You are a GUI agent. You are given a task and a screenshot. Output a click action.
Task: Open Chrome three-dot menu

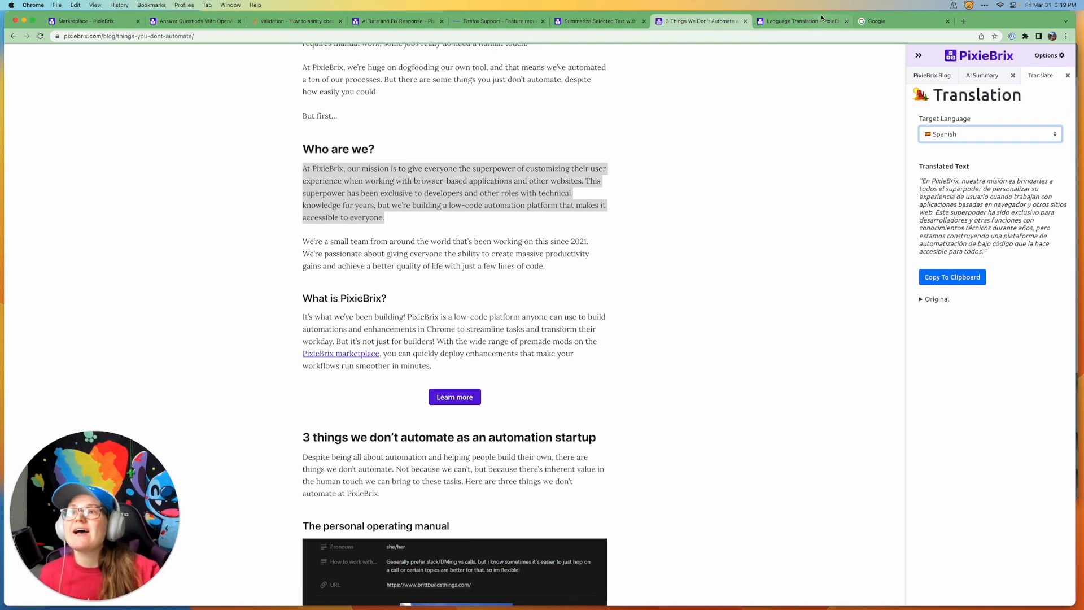[x=1066, y=36]
